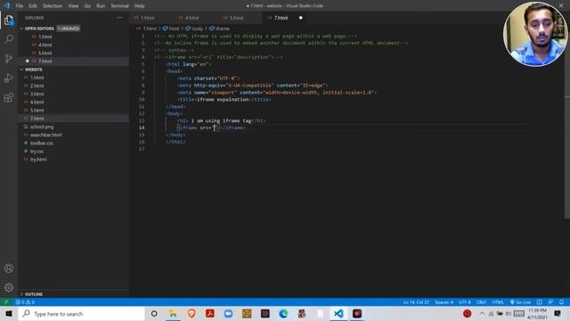Open the Source Control view
The width and height of the screenshot is (570, 321).
point(9,59)
